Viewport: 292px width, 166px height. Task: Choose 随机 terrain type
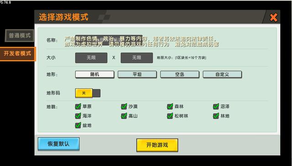[94, 74]
